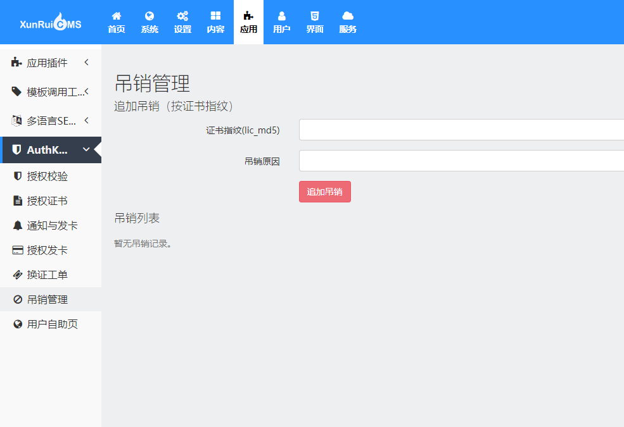Open the 模板调用工具 sidebar label
This screenshot has height=427, width=624.
click(x=55, y=92)
